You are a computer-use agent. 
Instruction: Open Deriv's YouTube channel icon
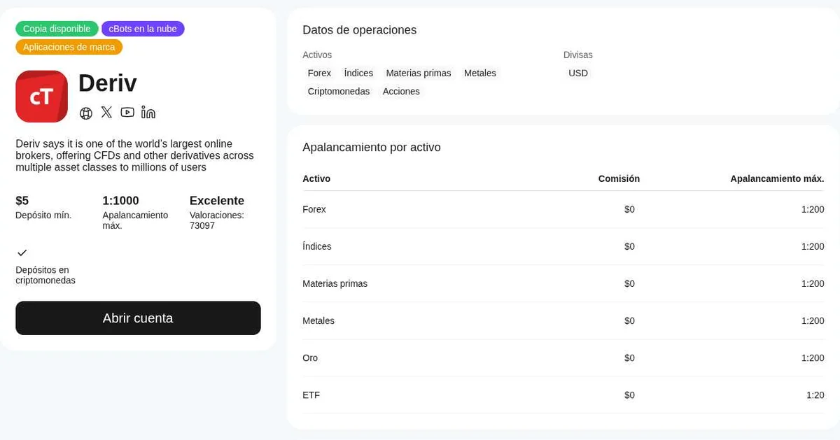coord(127,112)
